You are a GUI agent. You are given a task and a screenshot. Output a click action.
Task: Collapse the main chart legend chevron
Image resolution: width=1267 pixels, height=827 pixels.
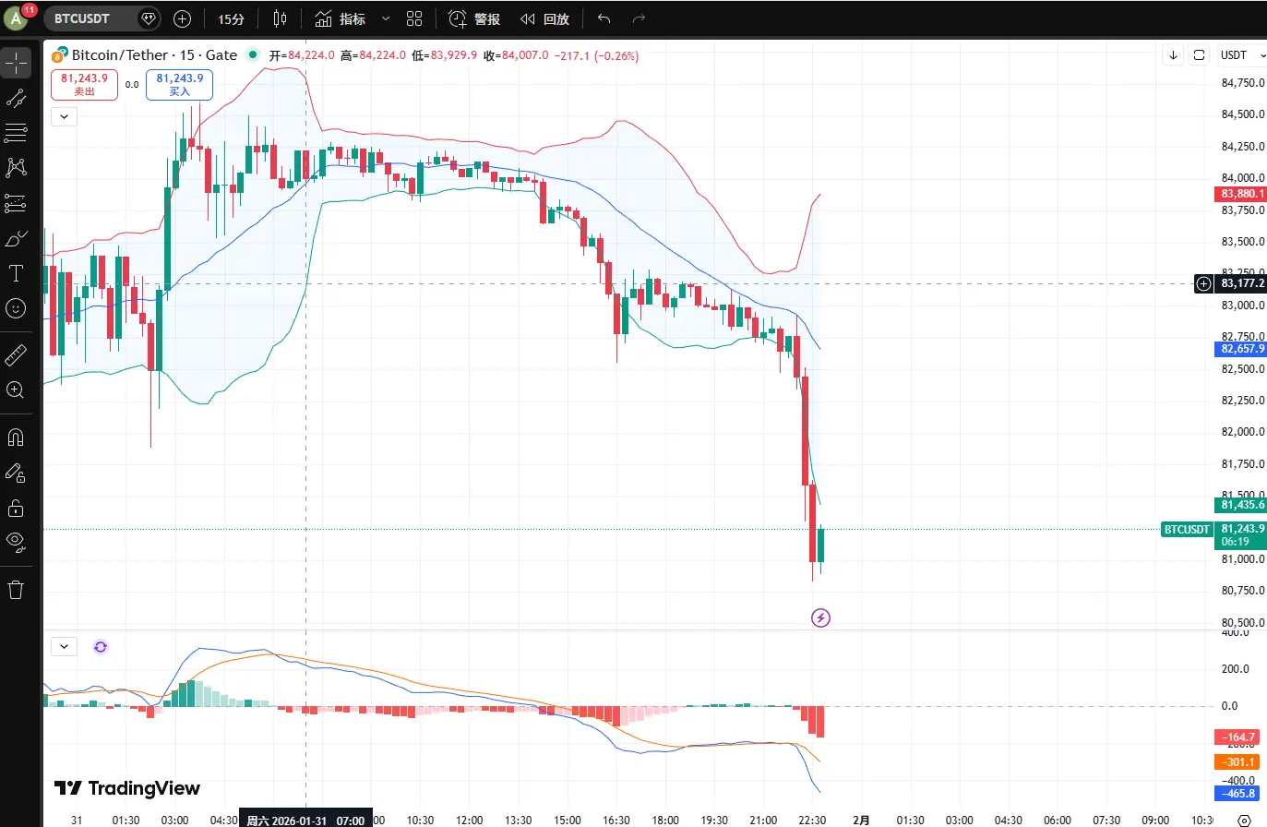click(x=64, y=116)
